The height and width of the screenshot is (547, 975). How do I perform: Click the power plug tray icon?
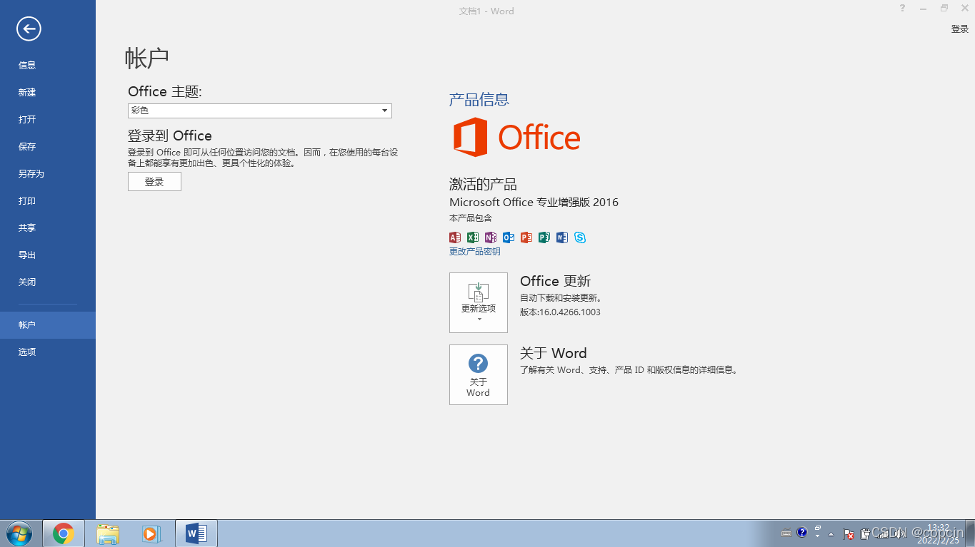(x=865, y=534)
